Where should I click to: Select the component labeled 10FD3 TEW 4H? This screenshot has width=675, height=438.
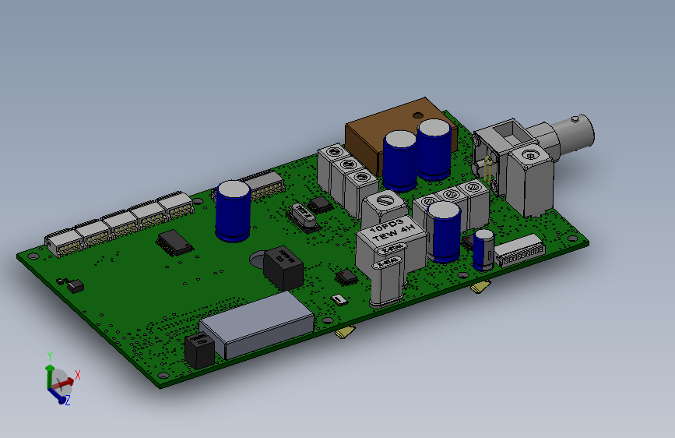click(x=391, y=249)
